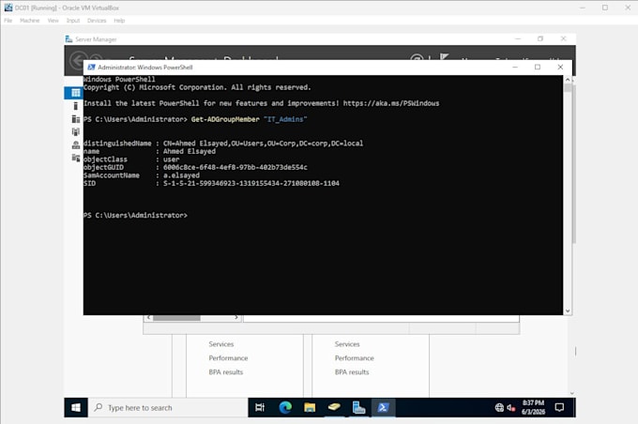Open Task View on the taskbar
Image resolution: width=638 pixels, height=424 pixels.
click(x=260, y=407)
